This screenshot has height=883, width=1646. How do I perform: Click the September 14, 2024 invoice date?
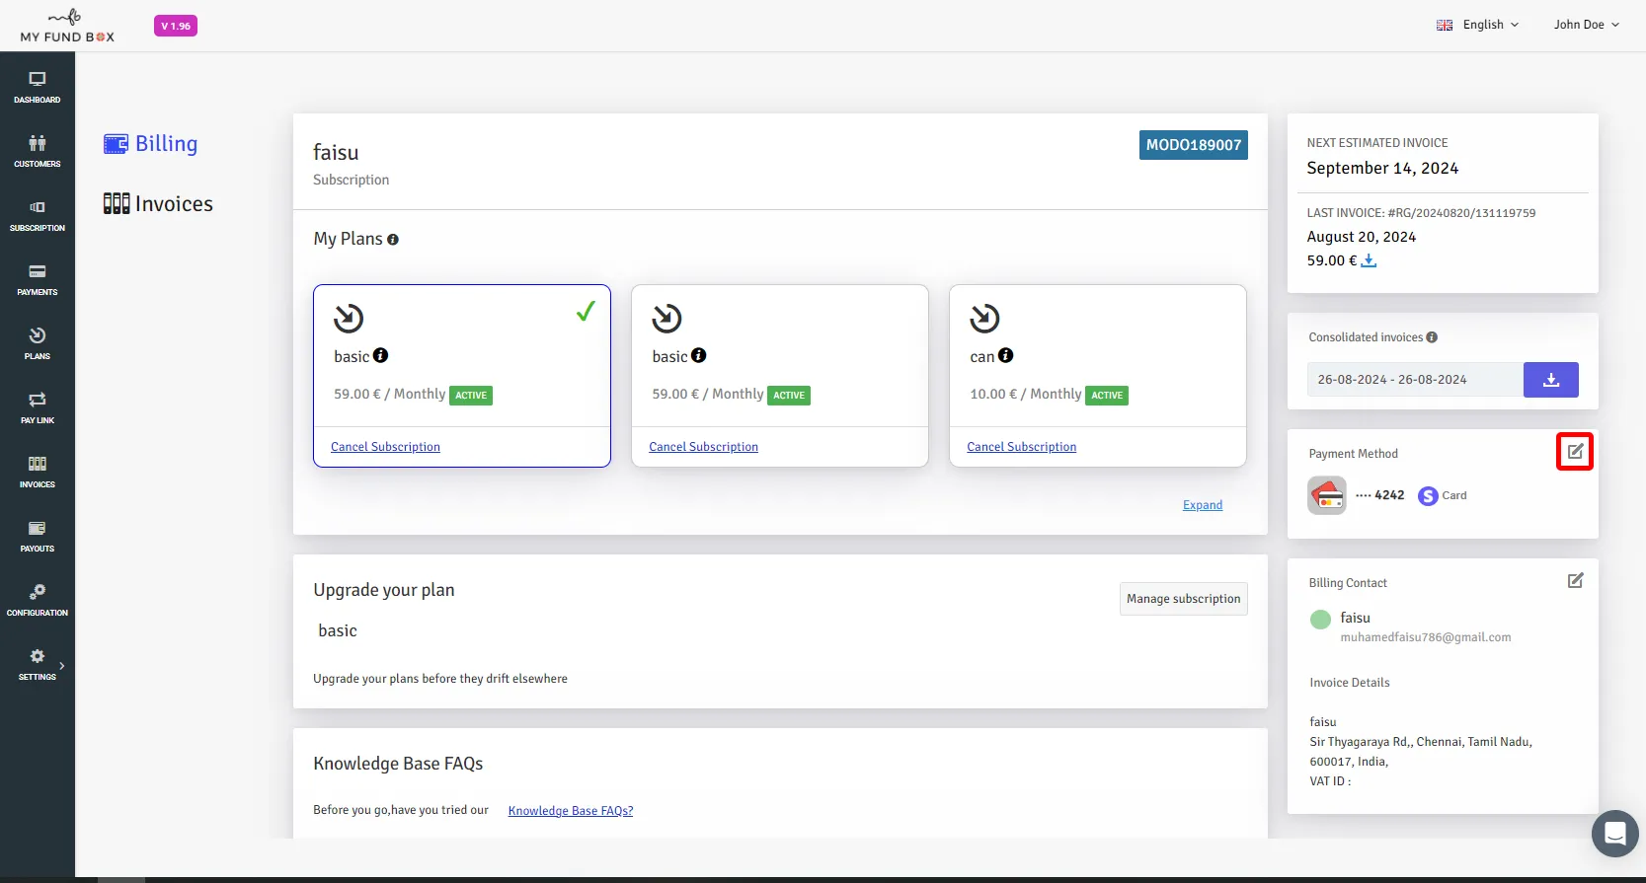[1382, 169]
